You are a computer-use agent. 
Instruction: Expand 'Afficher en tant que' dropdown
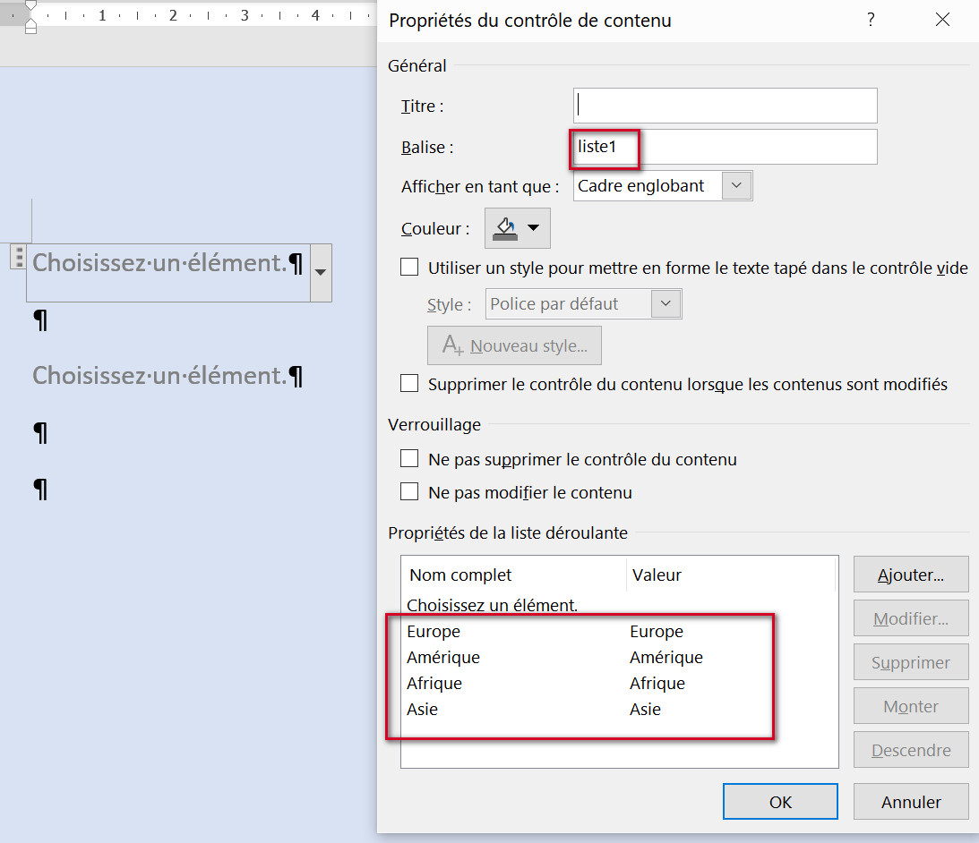736,186
